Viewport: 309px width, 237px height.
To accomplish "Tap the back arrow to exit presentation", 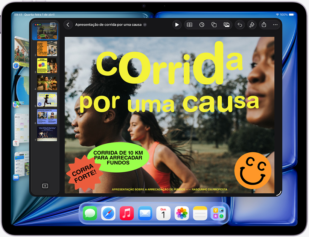I will click(x=68, y=24).
